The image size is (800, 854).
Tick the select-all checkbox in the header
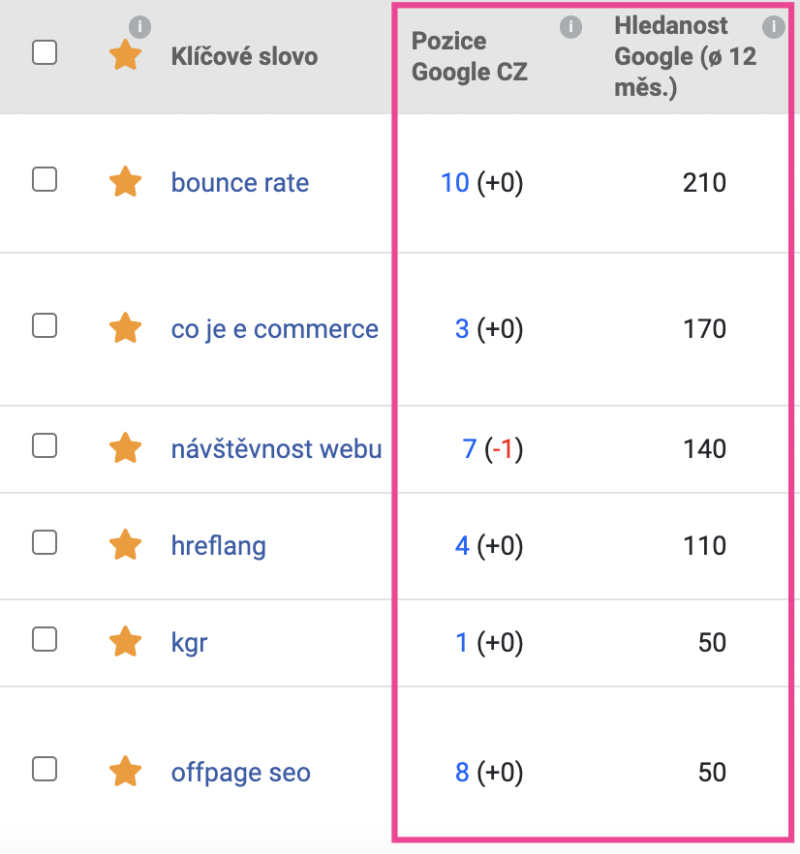[x=45, y=52]
